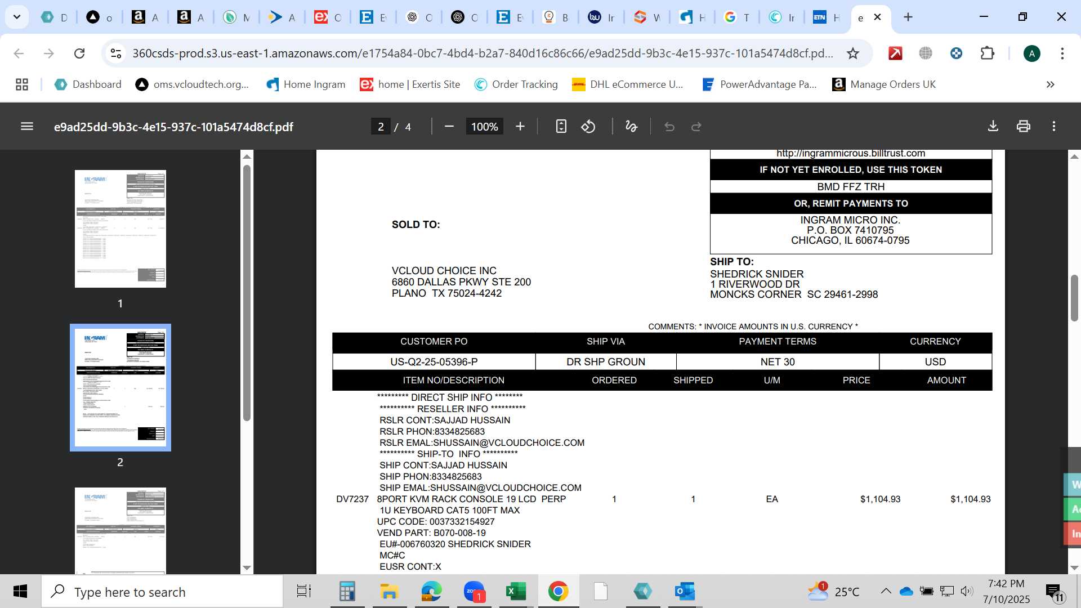Open the Home Ingram bookmark
The height and width of the screenshot is (608, 1081).
click(306, 84)
